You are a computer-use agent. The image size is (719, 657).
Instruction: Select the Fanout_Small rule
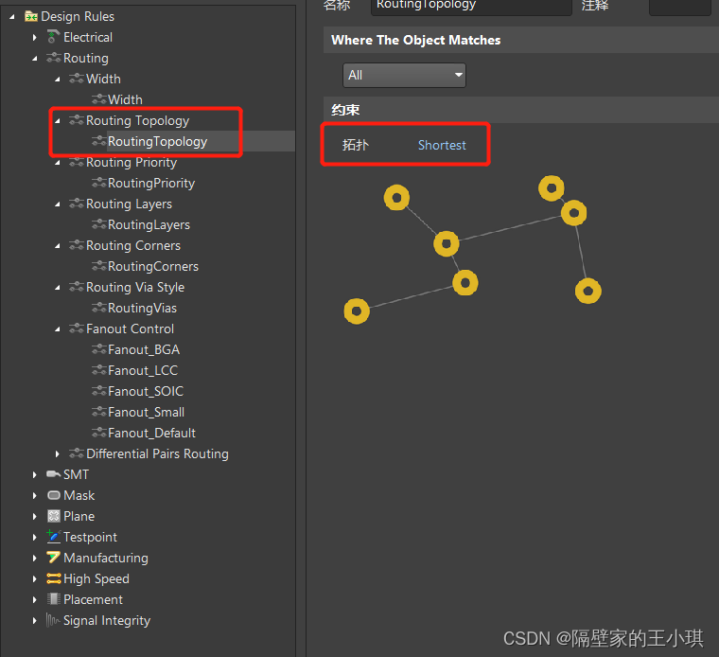pyautogui.click(x=147, y=413)
